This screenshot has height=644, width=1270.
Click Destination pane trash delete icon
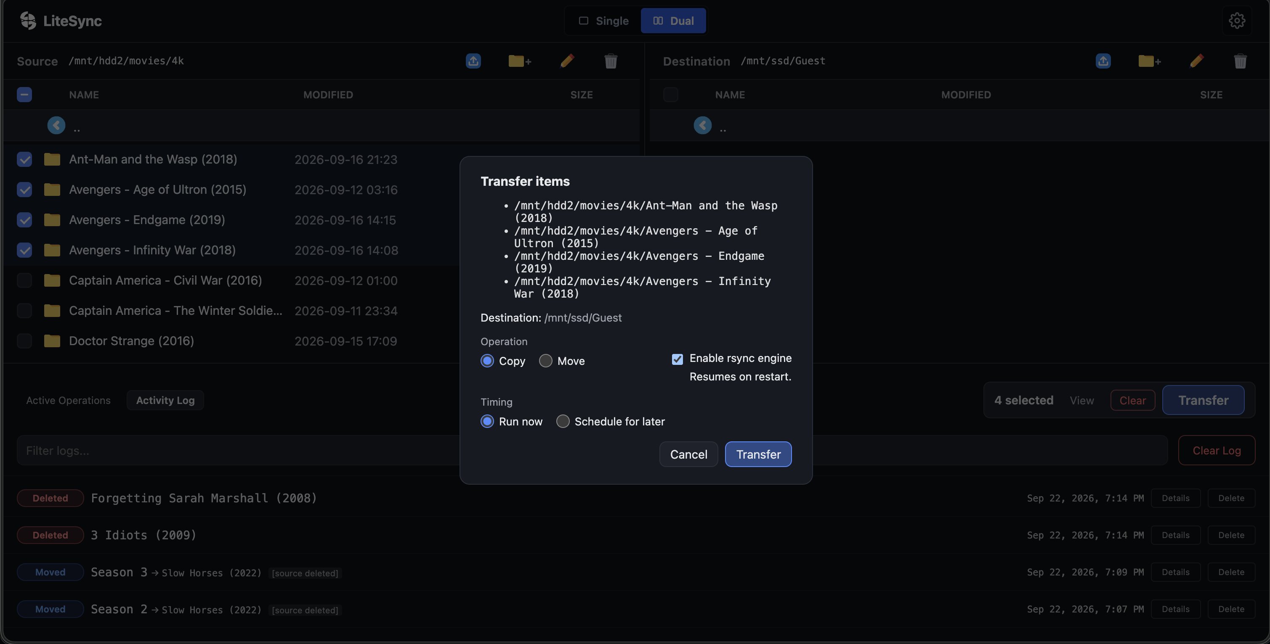1240,61
